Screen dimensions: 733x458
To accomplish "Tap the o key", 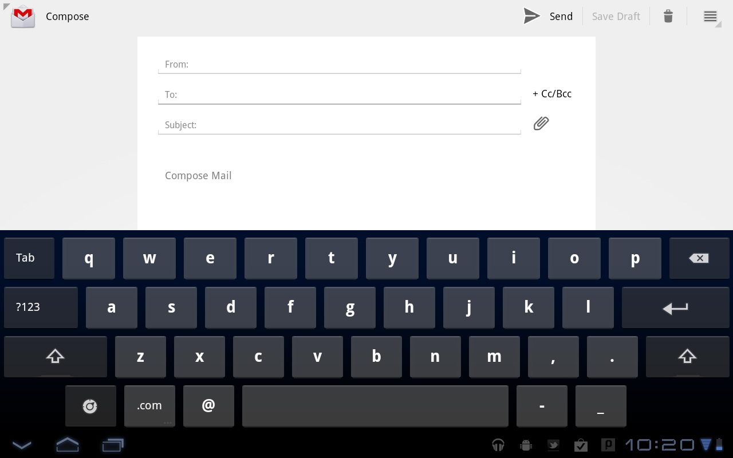I will [x=574, y=258].
